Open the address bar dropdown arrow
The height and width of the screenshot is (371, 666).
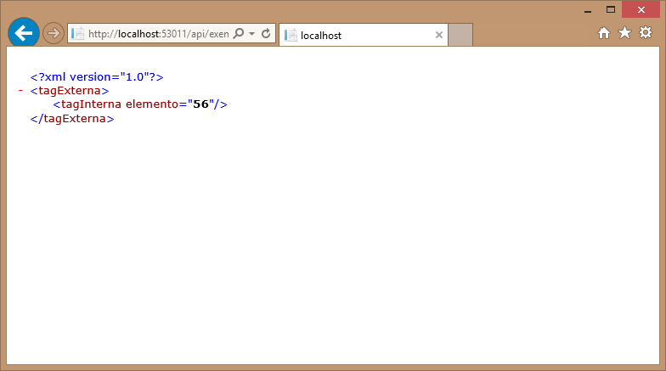tap(251, 34)
